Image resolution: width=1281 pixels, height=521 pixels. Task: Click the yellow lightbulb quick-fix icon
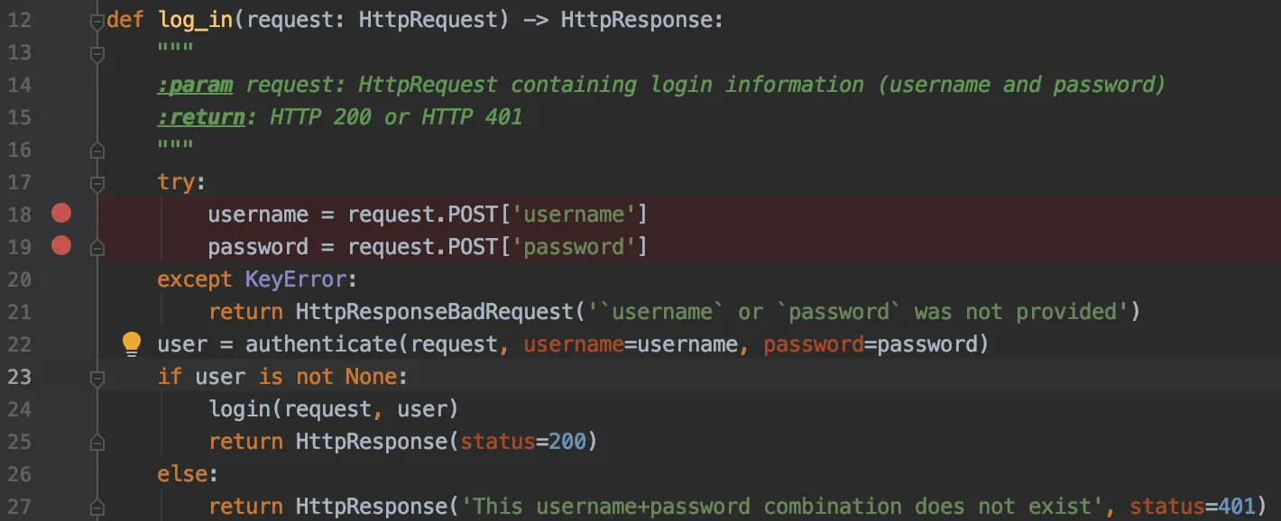tap(132, 343)
